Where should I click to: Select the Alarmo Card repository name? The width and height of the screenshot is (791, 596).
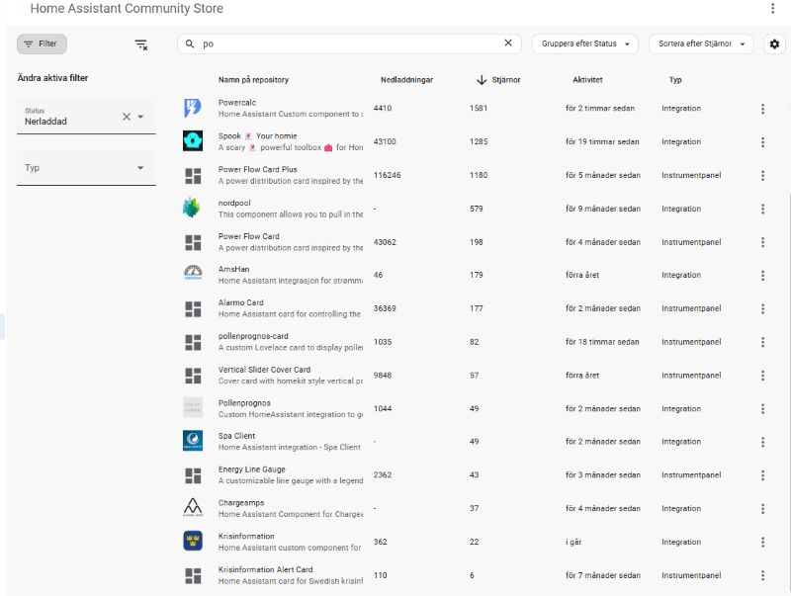[x=240, y=302]
